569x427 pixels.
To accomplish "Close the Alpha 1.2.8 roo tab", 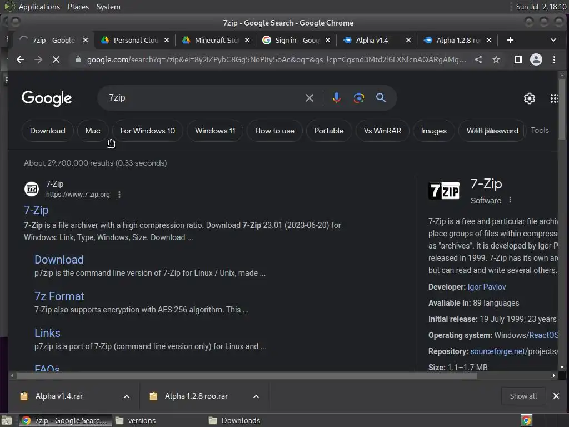I will 489,40.
